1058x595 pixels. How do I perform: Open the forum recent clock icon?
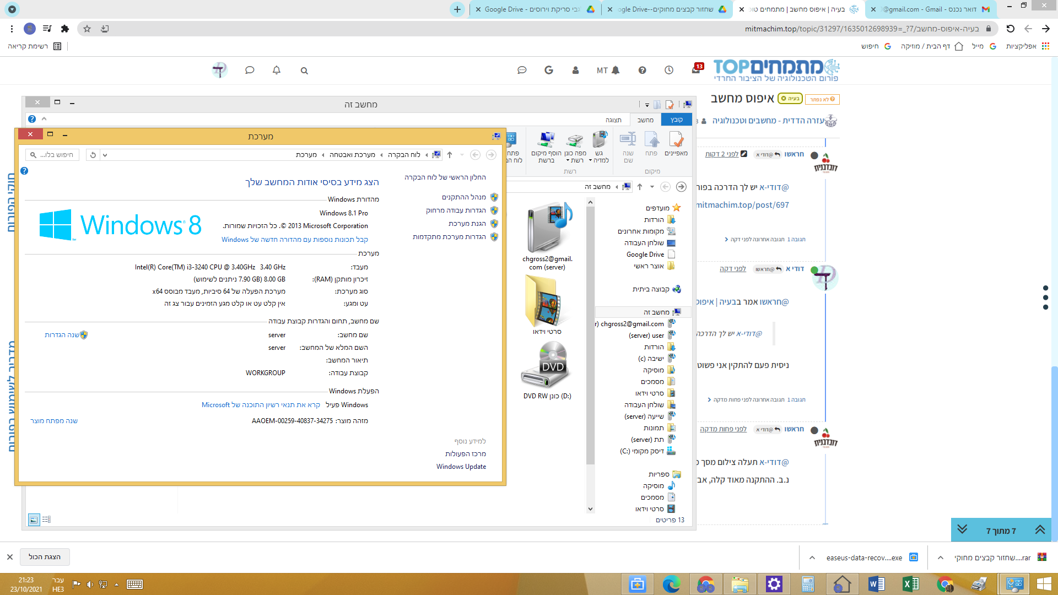[x=669, y=70]
